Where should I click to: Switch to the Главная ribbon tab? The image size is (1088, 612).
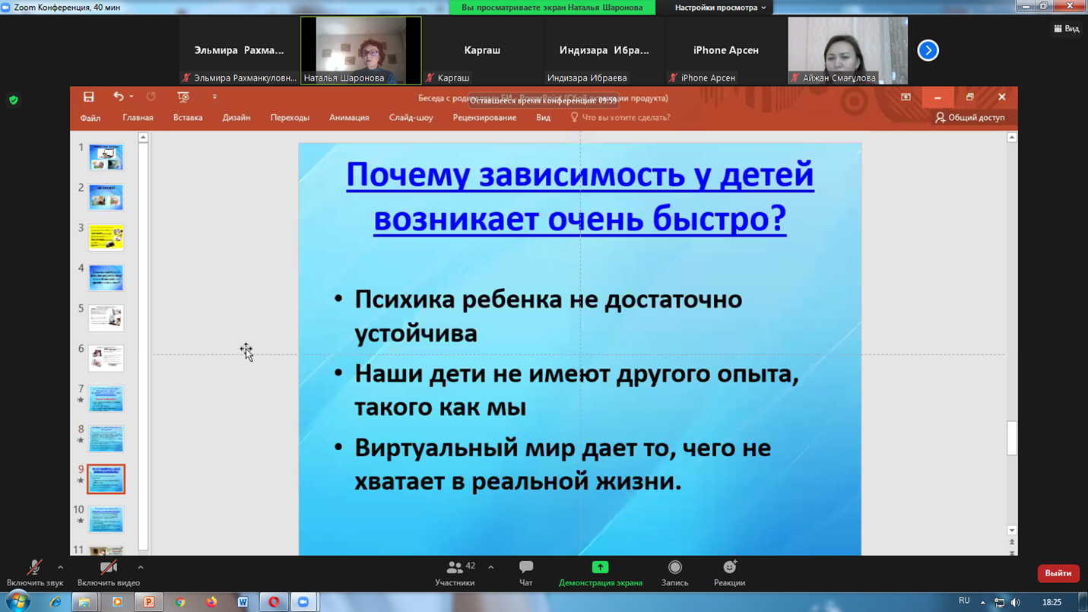click(x=138, y=118)
